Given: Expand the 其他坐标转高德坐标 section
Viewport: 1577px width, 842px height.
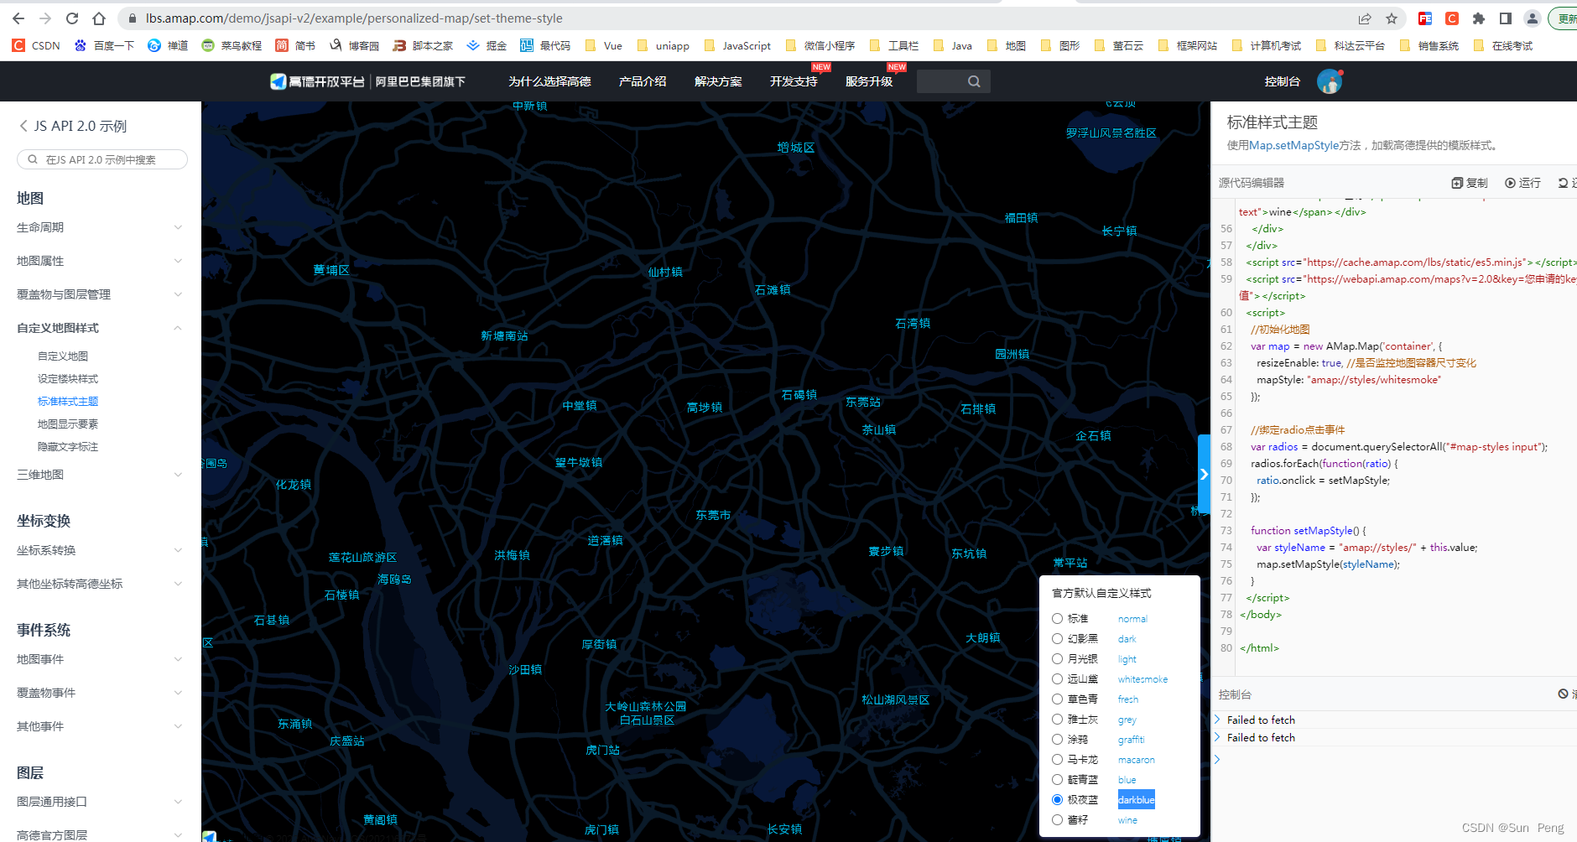Looking at the screenshot, I should (x=101, y=584).
